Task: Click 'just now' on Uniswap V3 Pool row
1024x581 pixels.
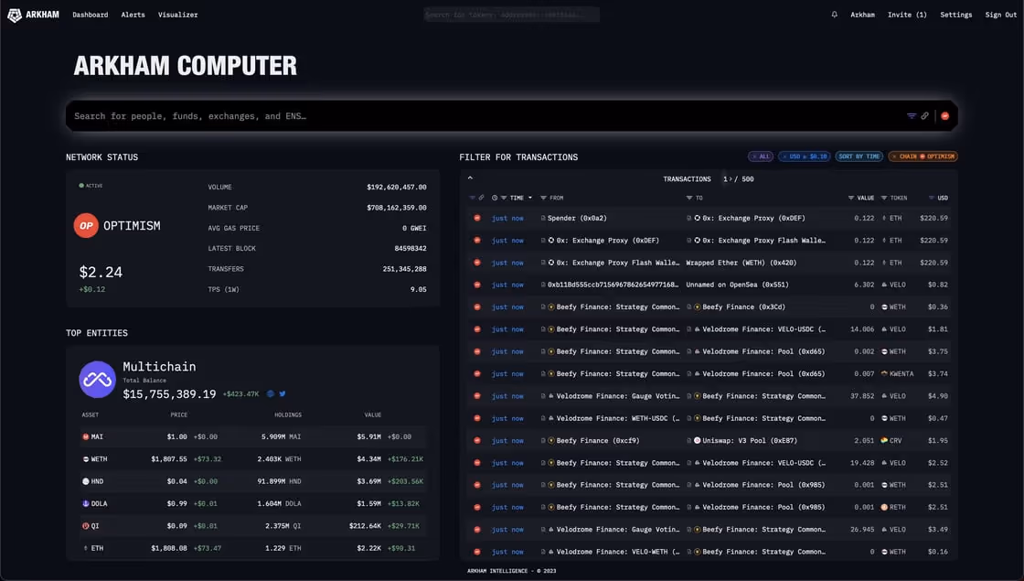Action: (x=507, y=440)
